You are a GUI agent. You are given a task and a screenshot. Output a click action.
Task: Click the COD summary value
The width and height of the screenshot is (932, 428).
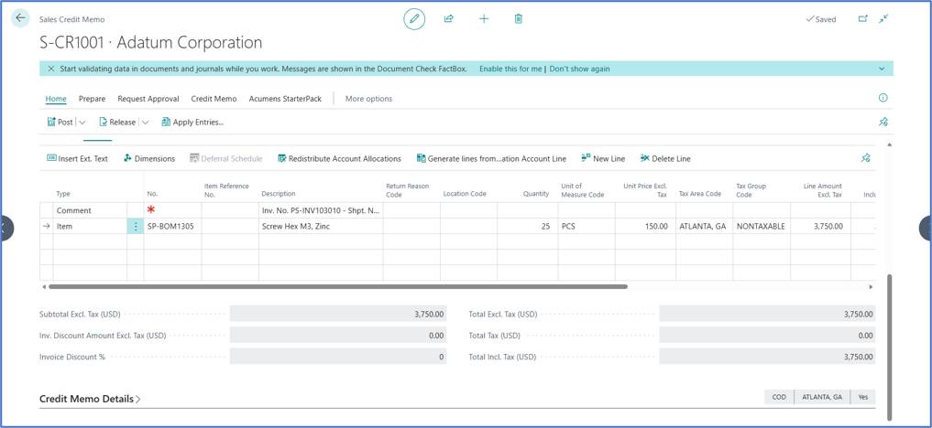tap(779, 397)
